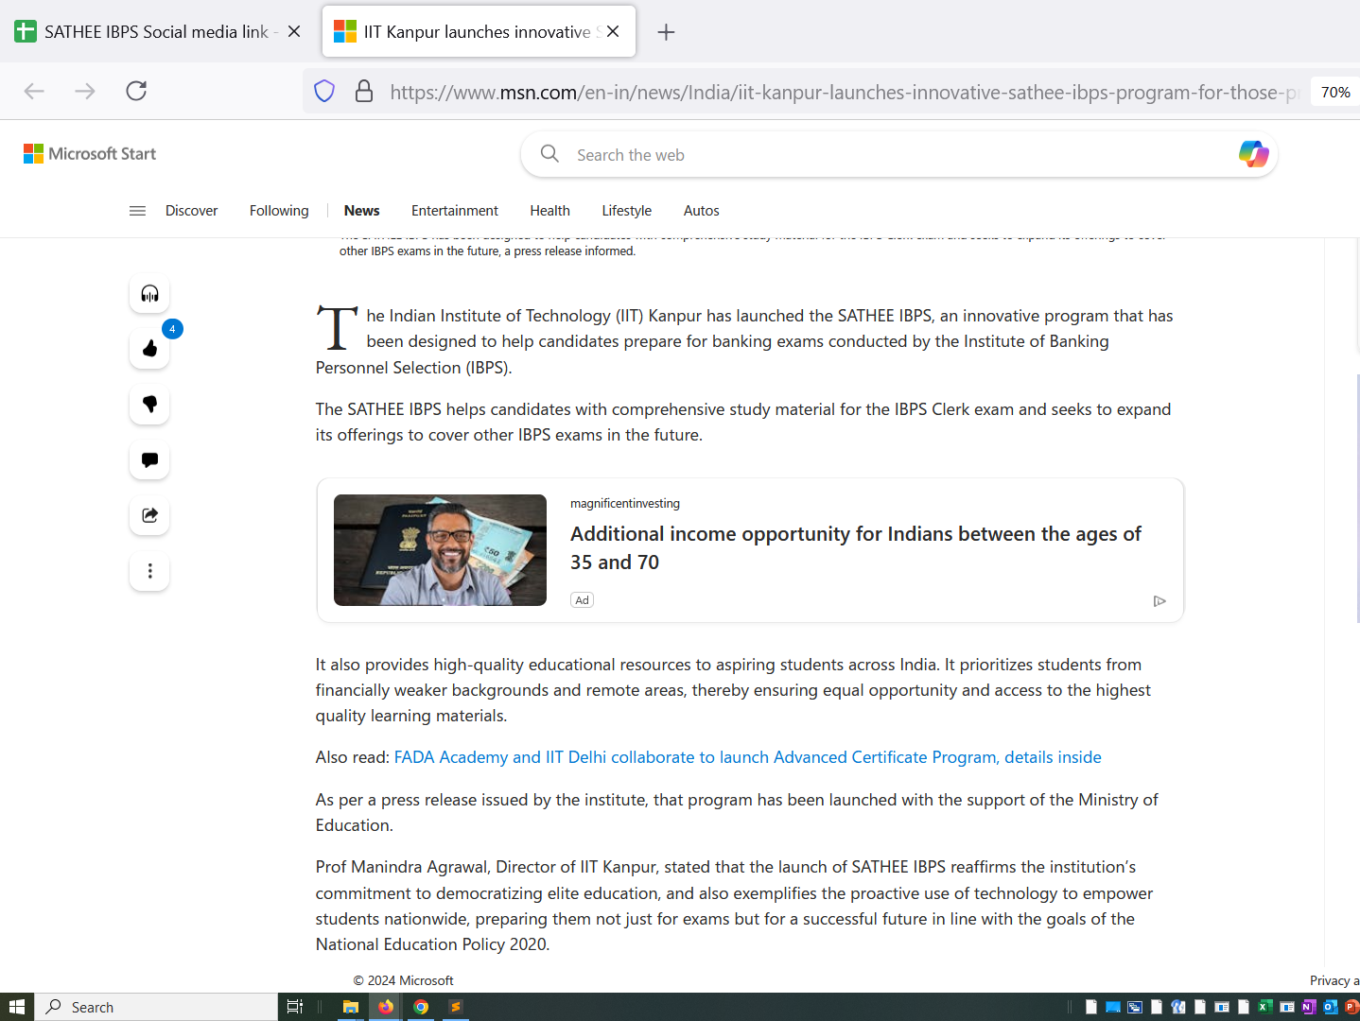Screen dimensions: 1360x1021
Task: Switch to SATHEE IBPS Social media tab
Action: [x=156, y=32]
